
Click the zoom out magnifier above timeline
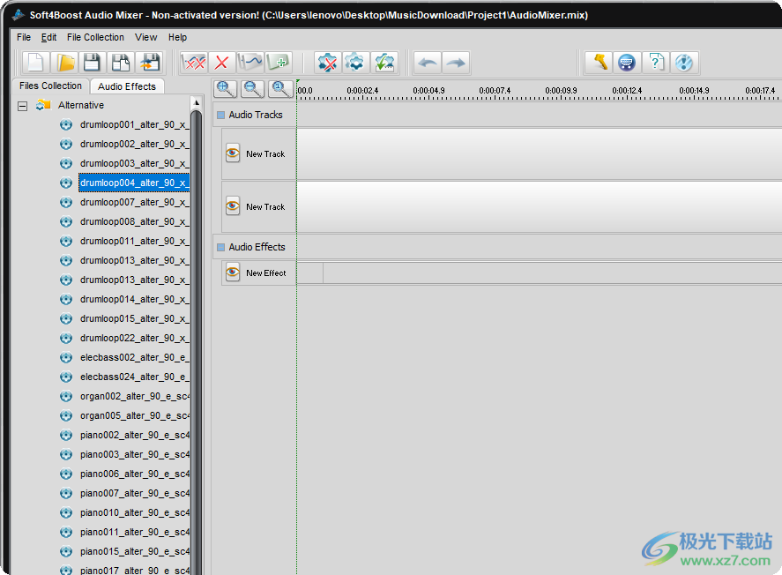pos(253,88)
